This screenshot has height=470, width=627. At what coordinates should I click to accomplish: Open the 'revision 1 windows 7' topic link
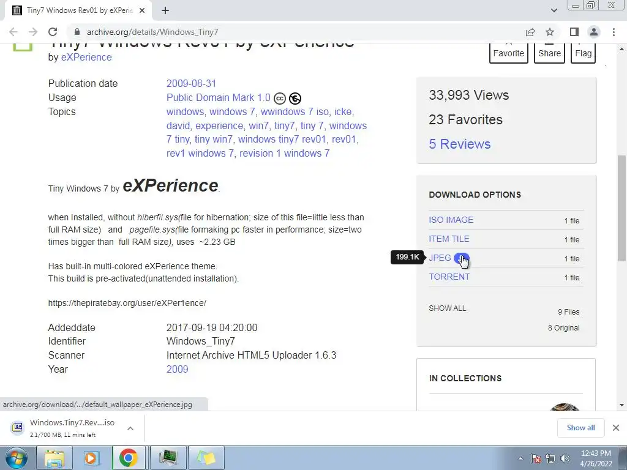click(284, 153)
